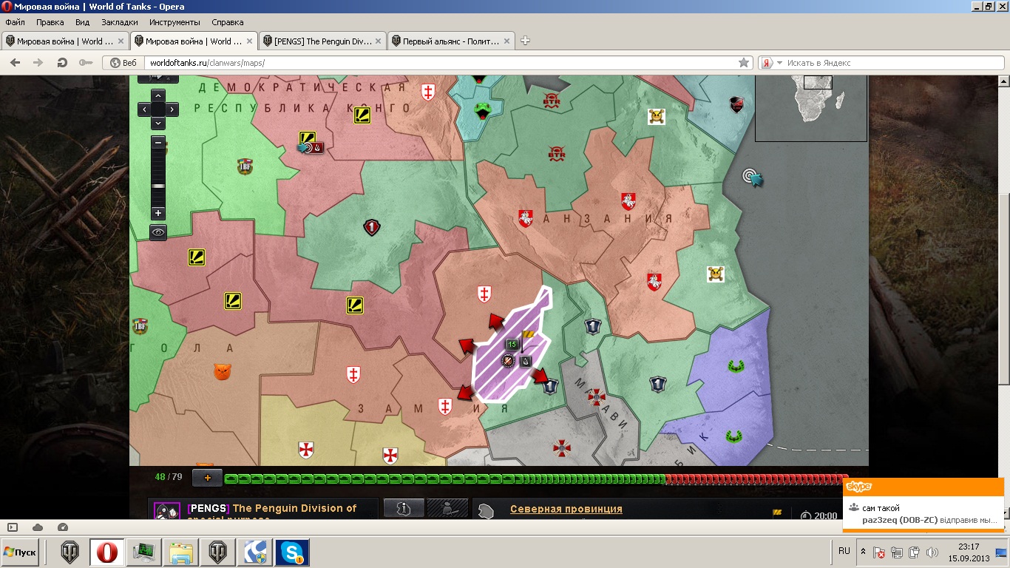Open the soldier tab button in bottom panel
This screenshot has width=1010, height=568.
[448, 508]
